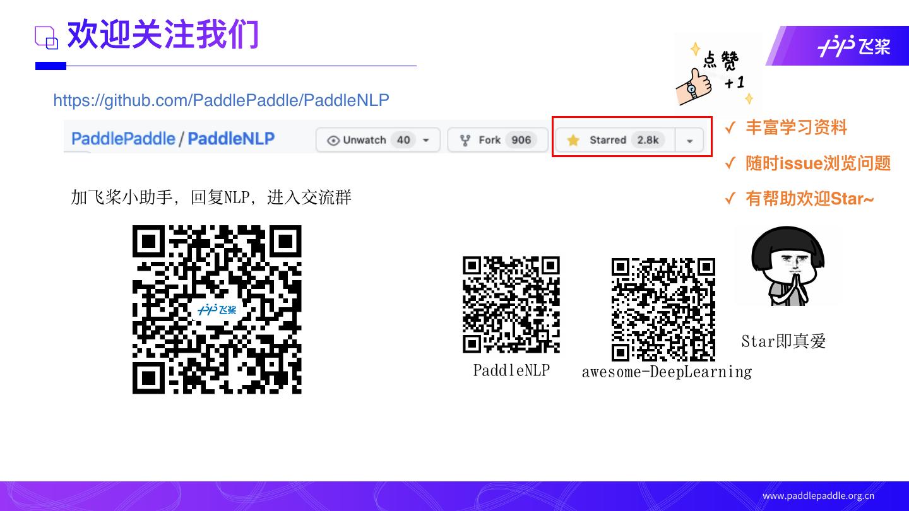Select the PaddleNLP repository name link
Screen dimensions: 909x511
pyautogui.click(x=232, y=139)
